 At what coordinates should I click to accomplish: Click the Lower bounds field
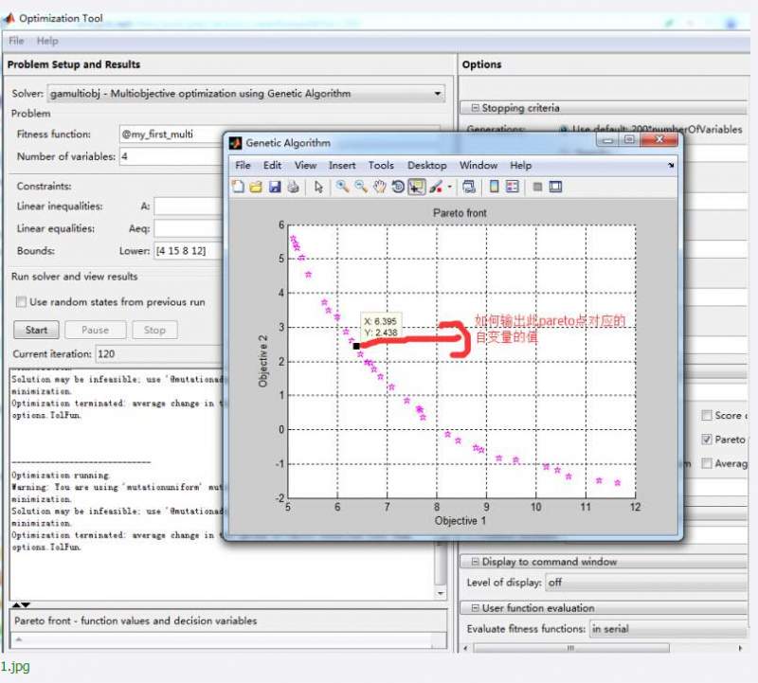tap(189, 251)
